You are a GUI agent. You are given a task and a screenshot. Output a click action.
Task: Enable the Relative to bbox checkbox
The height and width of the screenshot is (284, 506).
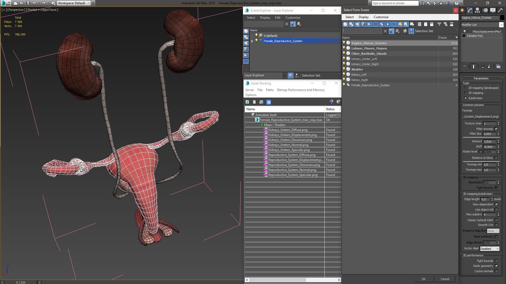(496, 158)
